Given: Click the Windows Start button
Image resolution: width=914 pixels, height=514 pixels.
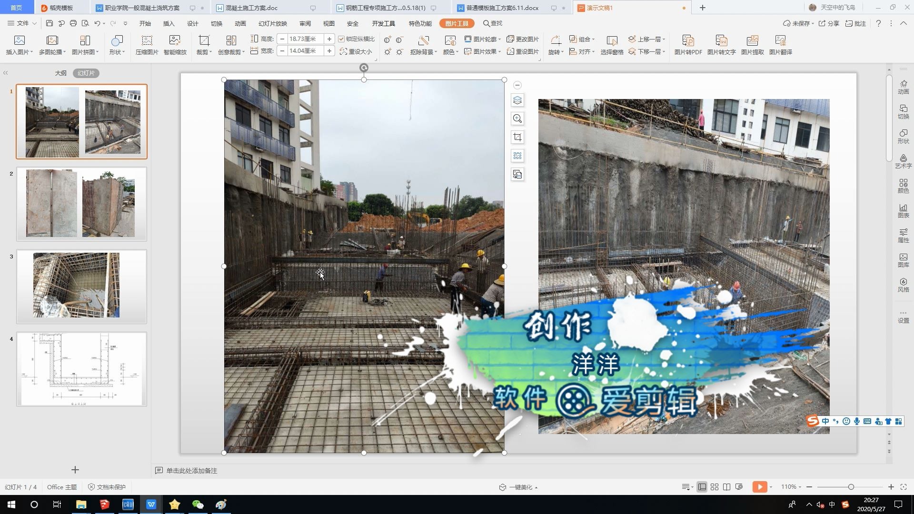Looking at the screenshot, I should point(11,504).
